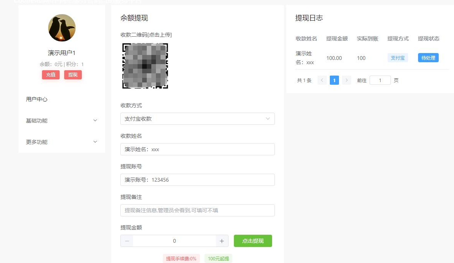Image resolution: width=454 pixels, height=263 pixels.
Task: Click the 共 1 条 total count text
Action: point(304,81)
